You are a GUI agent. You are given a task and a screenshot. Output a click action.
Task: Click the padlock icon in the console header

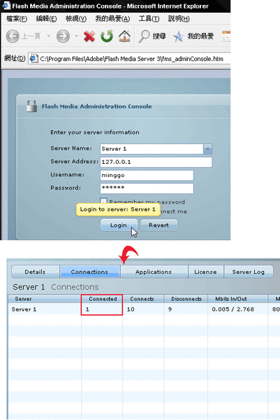point(31,106)
